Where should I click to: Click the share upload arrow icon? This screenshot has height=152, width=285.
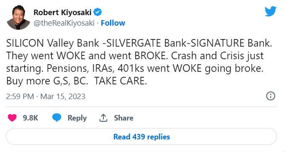click(x=103, y=118)
